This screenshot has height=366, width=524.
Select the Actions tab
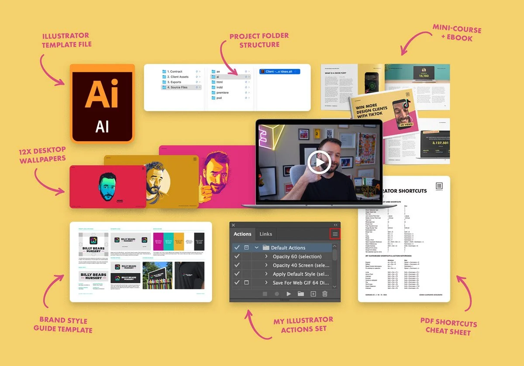pyautogui.click(x=242, y=234)
